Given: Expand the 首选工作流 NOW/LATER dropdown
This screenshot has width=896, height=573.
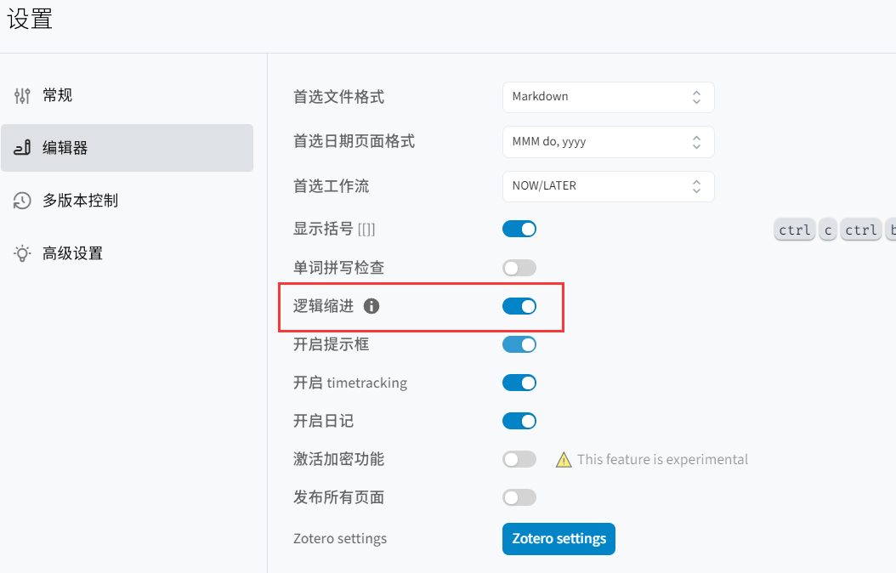Looking at the screenshot, I should pos(608,186).
